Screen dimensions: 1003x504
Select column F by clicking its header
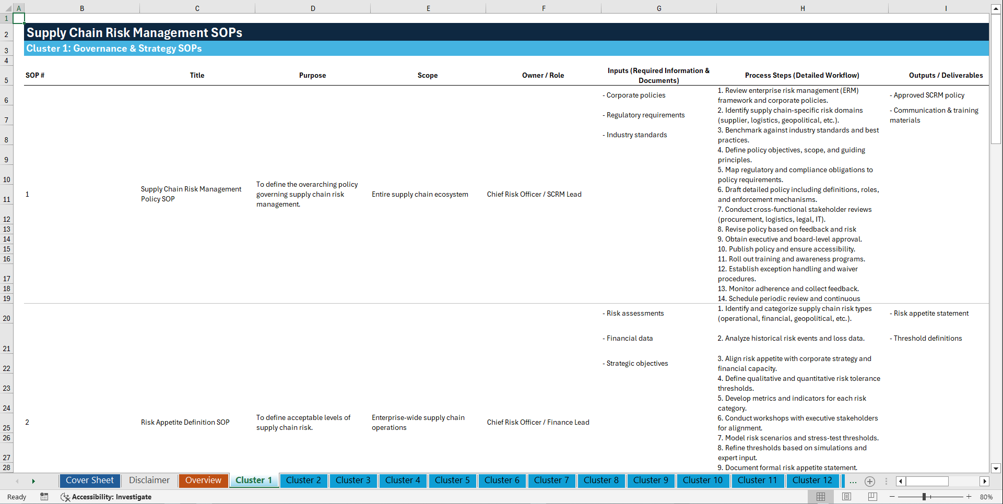544,8
